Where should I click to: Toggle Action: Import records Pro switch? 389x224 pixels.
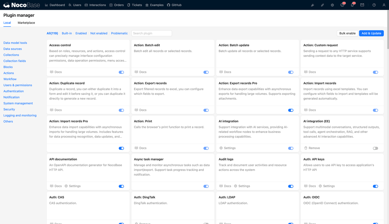point(121,148)
